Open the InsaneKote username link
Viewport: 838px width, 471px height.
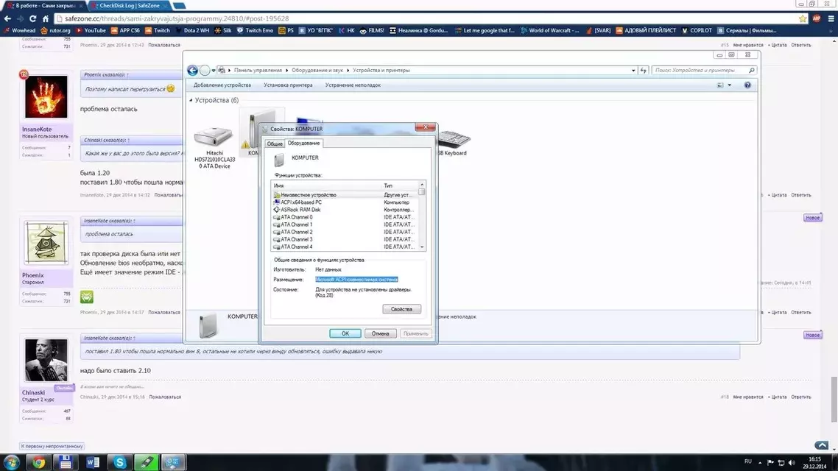click(37, 130)
